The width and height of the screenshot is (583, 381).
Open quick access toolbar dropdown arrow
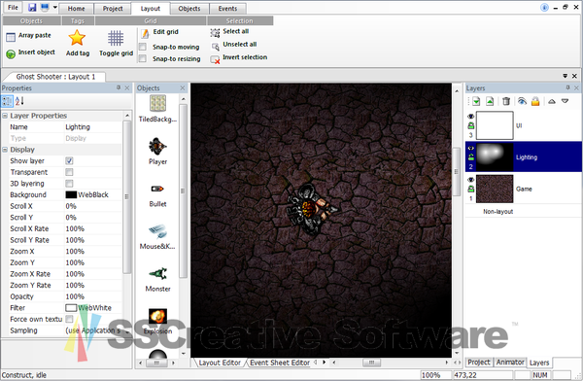click(x=55, y=8)
